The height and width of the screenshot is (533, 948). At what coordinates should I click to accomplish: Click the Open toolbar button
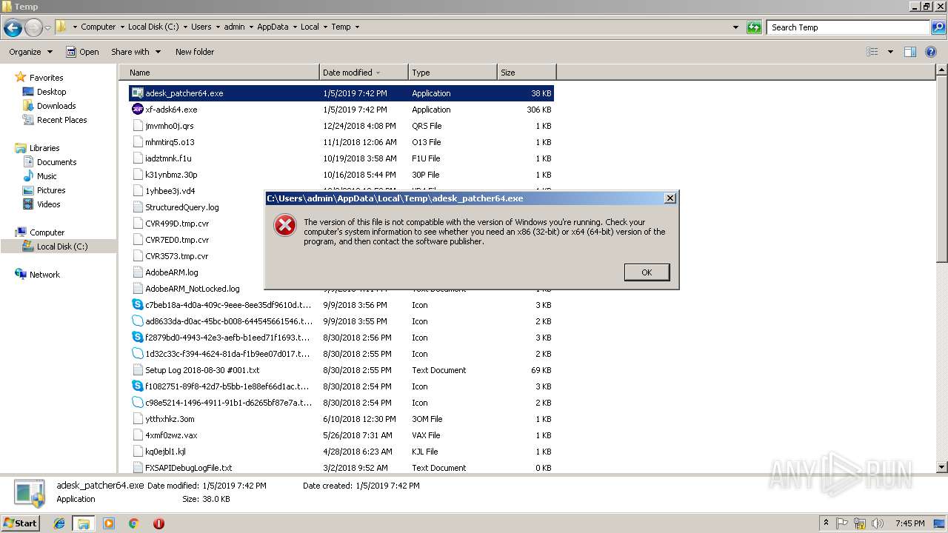pos(82,52)
